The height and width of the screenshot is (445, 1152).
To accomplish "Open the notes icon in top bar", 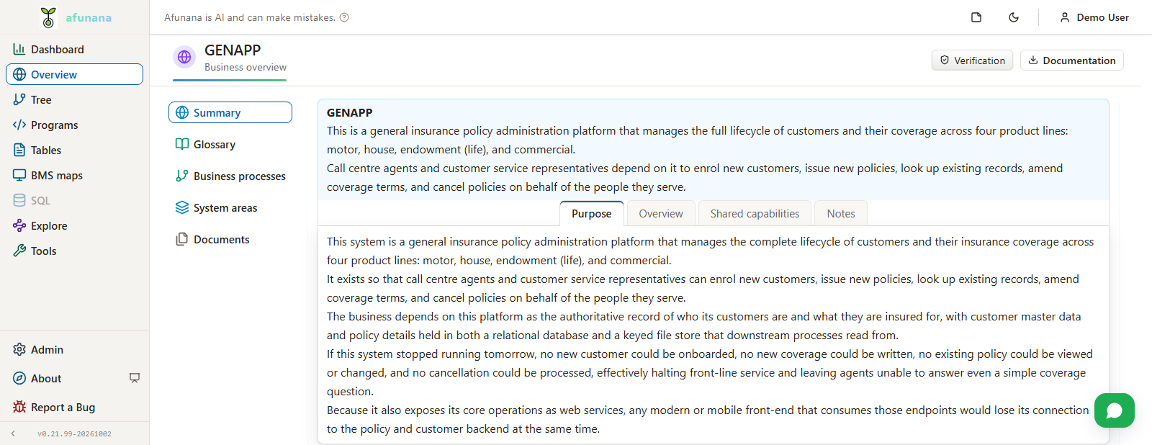I will [x=976, y=17].
